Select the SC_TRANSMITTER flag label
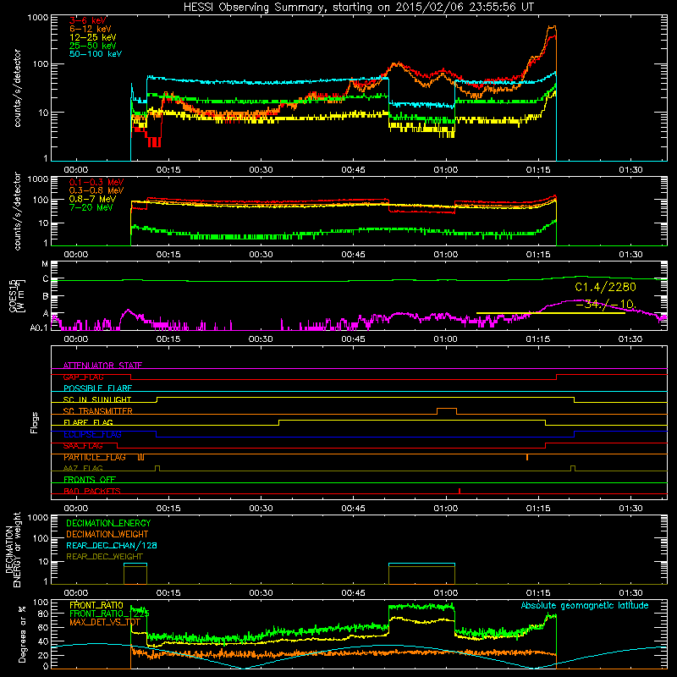677x677 pixels. [x=98, y=411]
